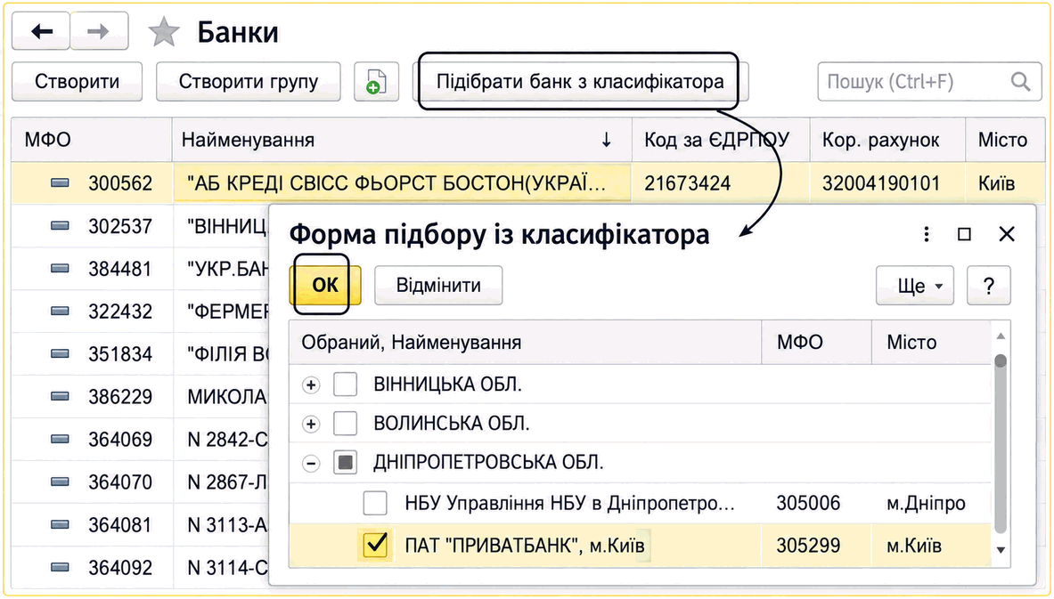Screen dimensions: 1054x599
Task: Uncheck the ПАТ "ПРИВАТБАНК" checkbox
Action: (x=375, y=545)
